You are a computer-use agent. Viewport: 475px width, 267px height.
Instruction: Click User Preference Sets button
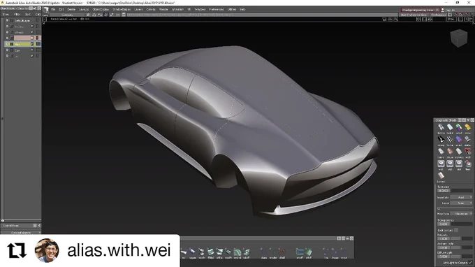click(414, 15)
